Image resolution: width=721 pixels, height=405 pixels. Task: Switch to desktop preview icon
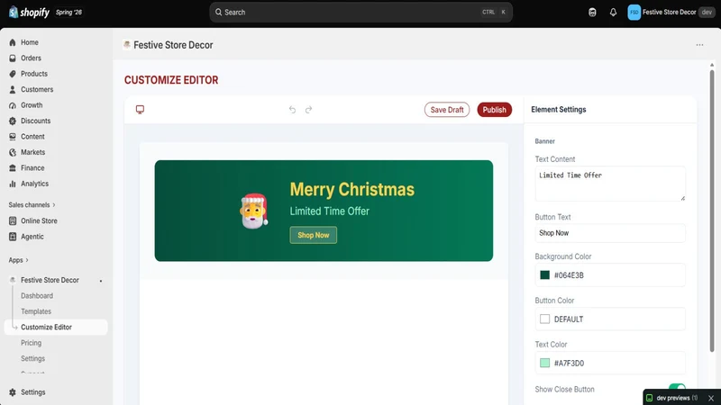tap(140, 109)
